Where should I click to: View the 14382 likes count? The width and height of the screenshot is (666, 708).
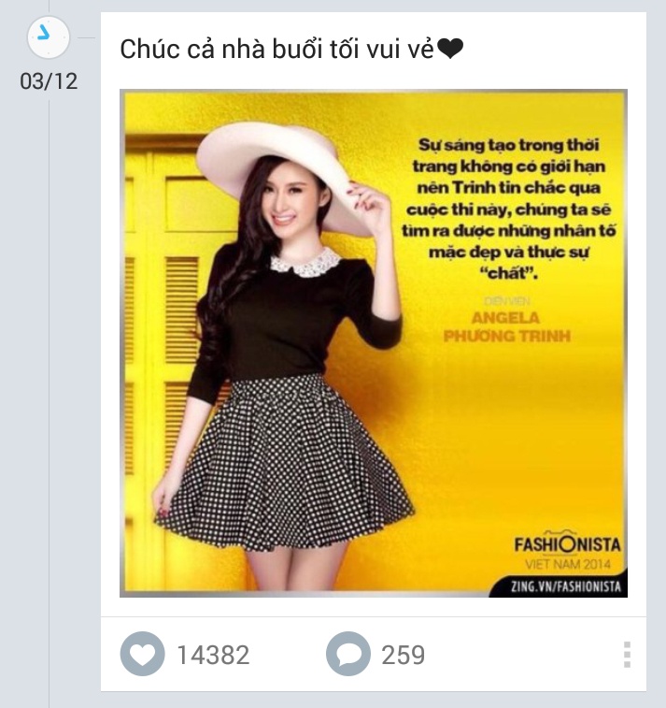(213, 655)
